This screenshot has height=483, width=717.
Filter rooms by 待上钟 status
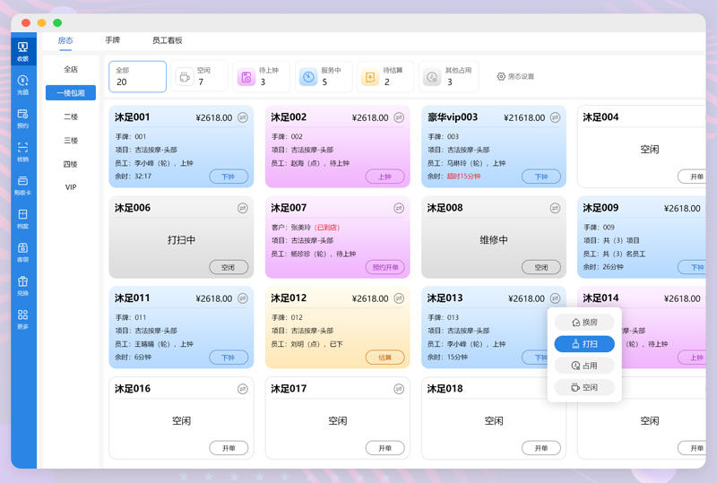261,77
